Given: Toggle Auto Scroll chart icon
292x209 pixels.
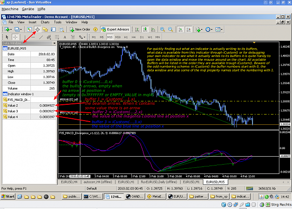Looking at the screenshot, I should coord(180,29).
